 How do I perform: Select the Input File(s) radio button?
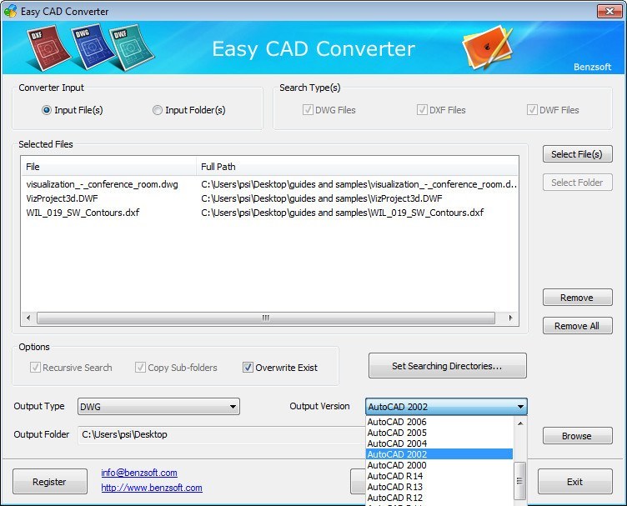pyautogui.click(x=47, y=110)
